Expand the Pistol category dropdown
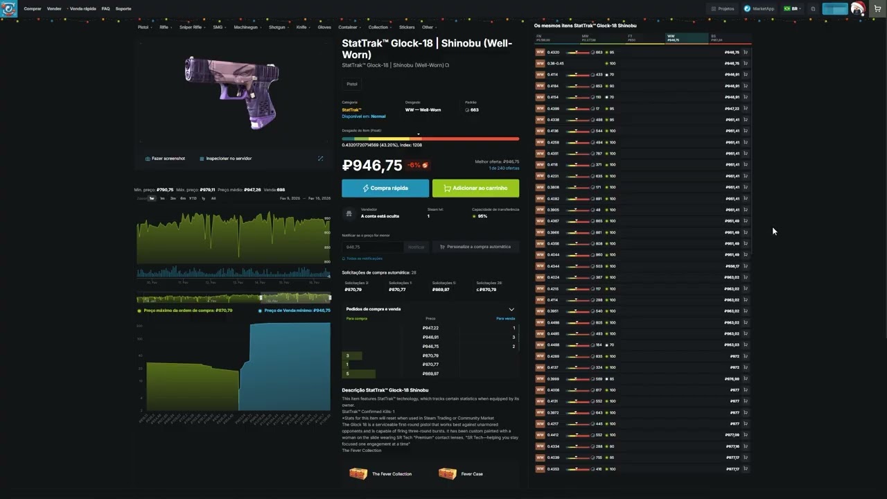This screenshot has width=887, height=499. click(145, 27)
